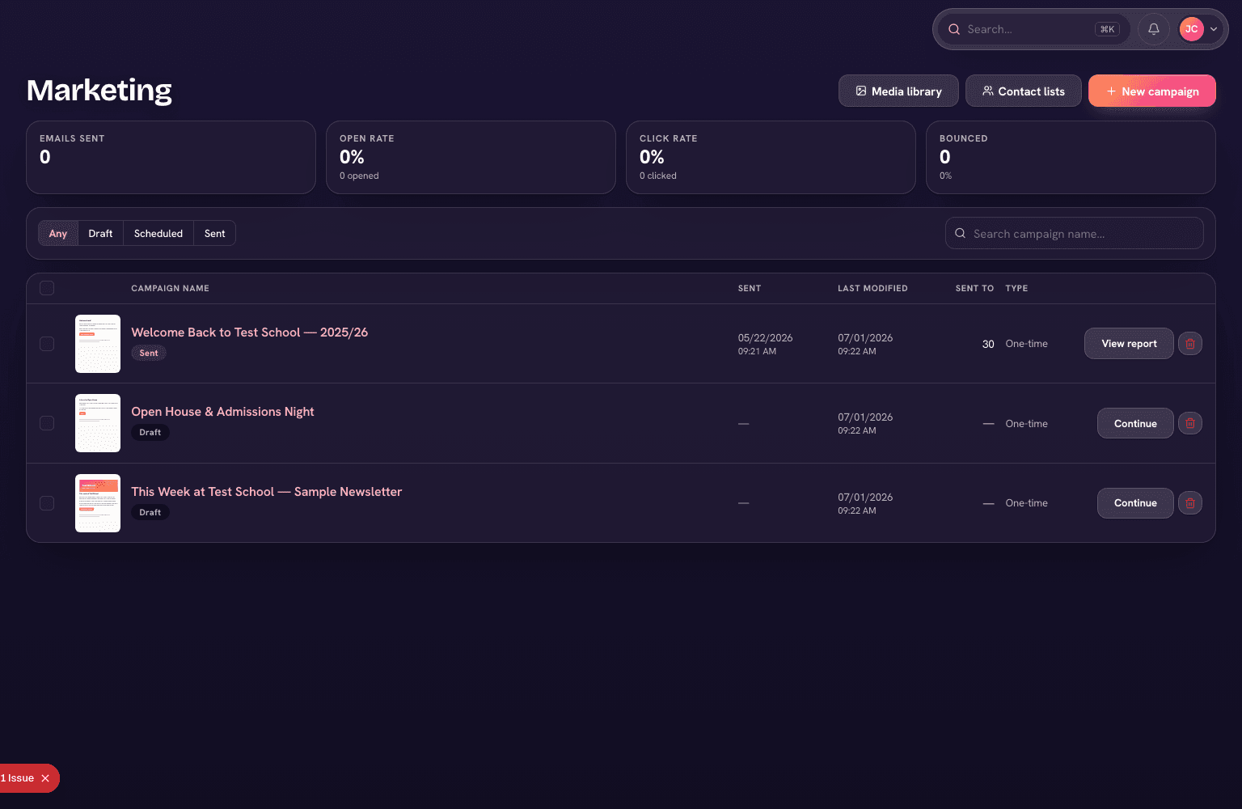Toggle the select-all campaigns checkbox
This screenshot has height=809, width=1242.
click(47, 288)
